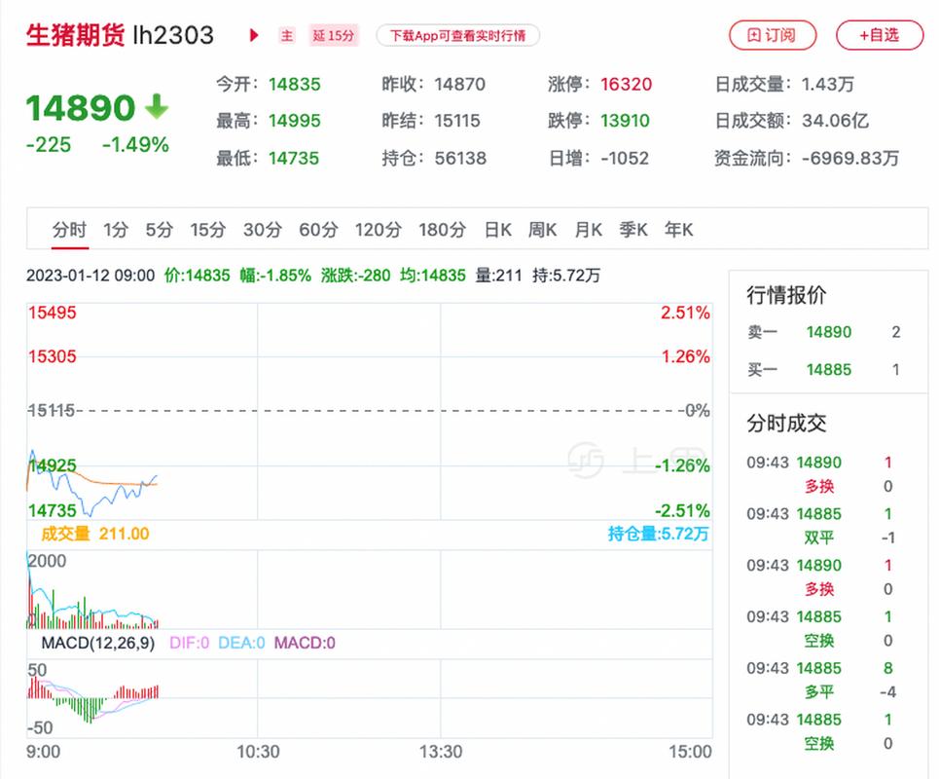Switch to the 周K weekly tab
939x779 pixels.
click(x=542, y=230)
